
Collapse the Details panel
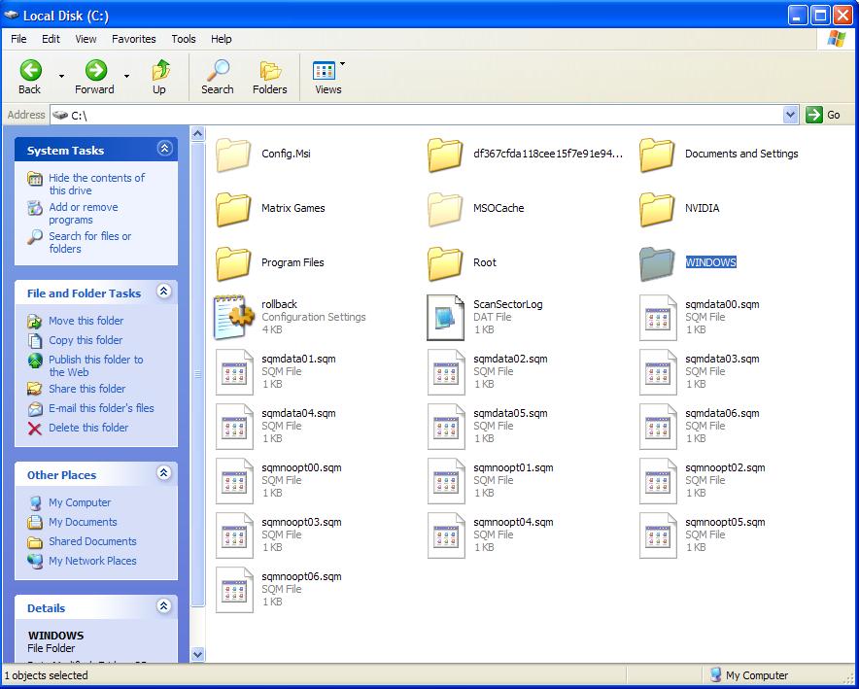164,606
